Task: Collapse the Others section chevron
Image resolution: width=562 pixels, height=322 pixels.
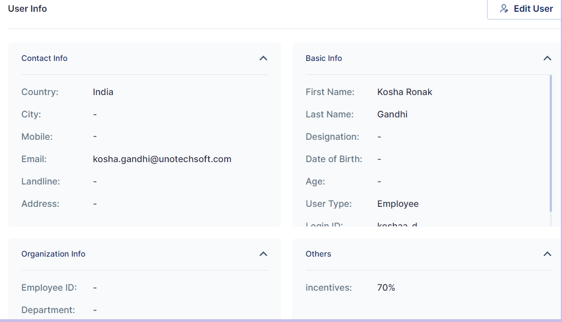Action: 547,254
